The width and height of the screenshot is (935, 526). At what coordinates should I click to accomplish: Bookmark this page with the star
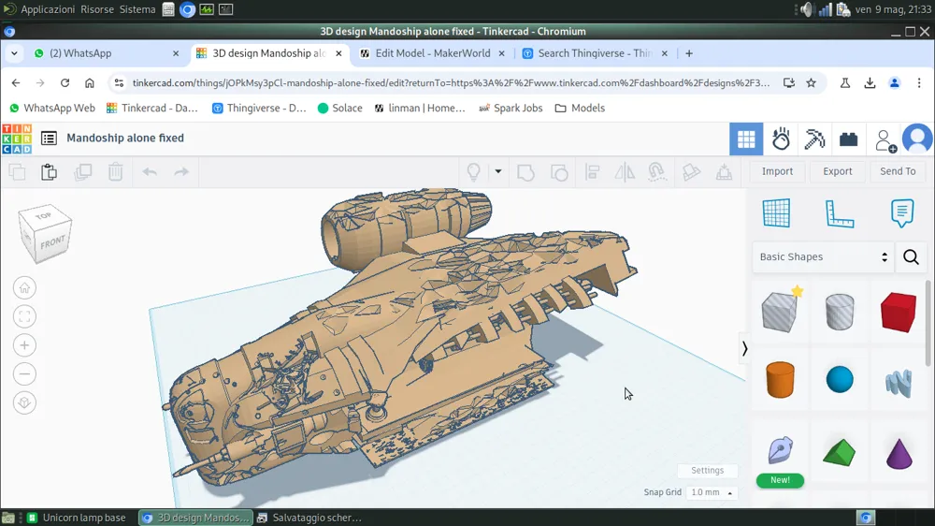point(811,83)
